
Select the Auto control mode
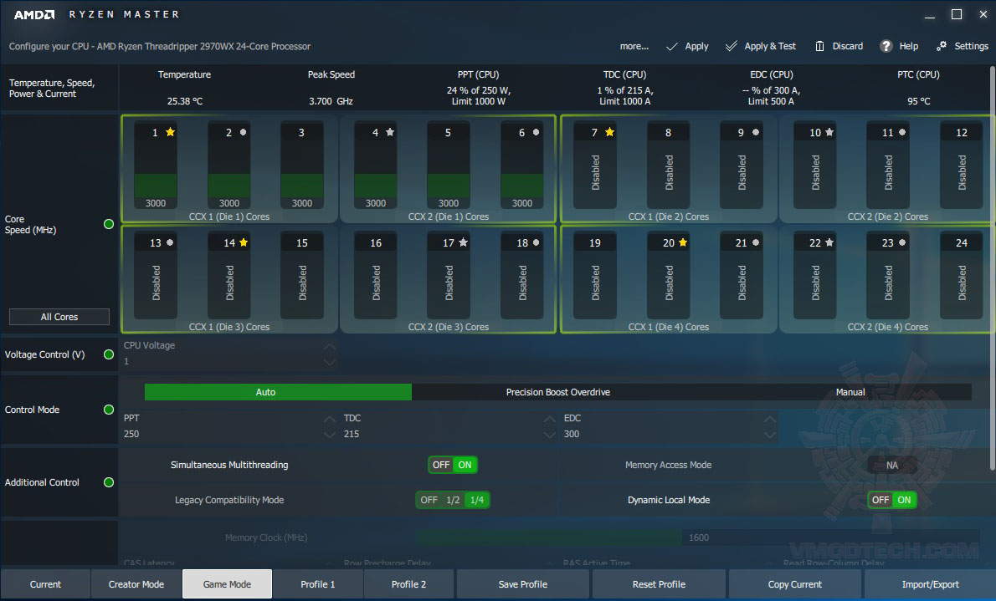[x=278, y=392]
